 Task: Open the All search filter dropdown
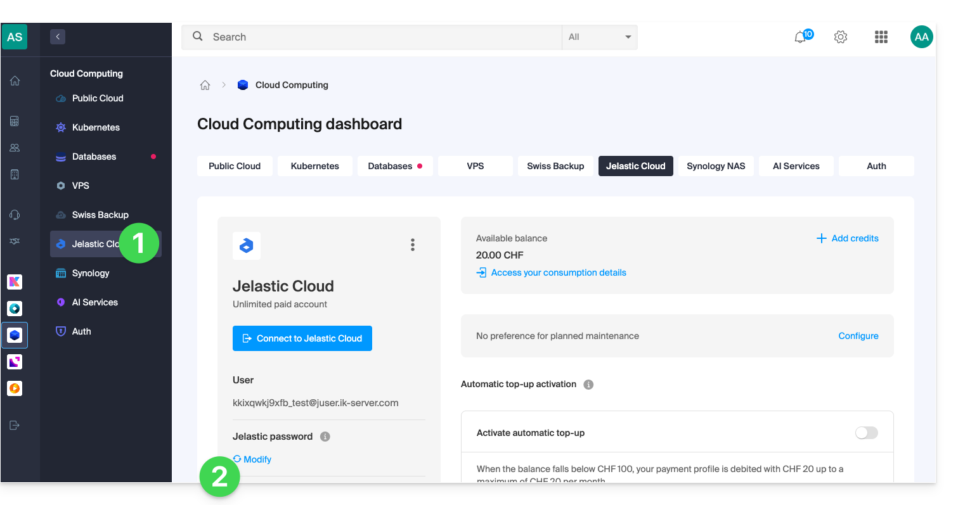[600, 37]
